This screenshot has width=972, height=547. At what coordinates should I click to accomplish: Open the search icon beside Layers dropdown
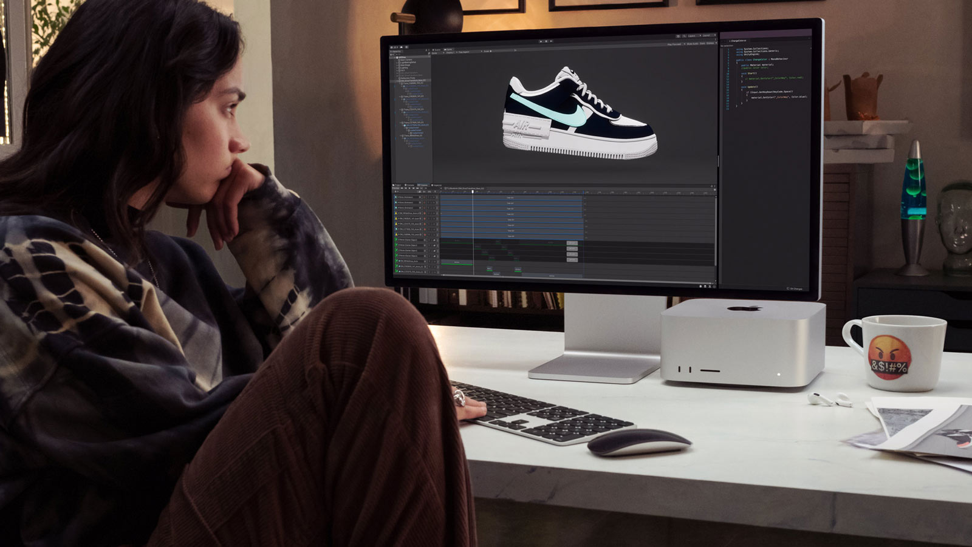684,36
